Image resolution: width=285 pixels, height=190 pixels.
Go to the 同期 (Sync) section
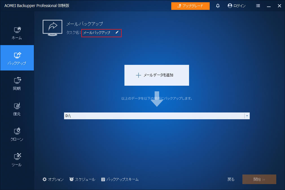[17, 83]
